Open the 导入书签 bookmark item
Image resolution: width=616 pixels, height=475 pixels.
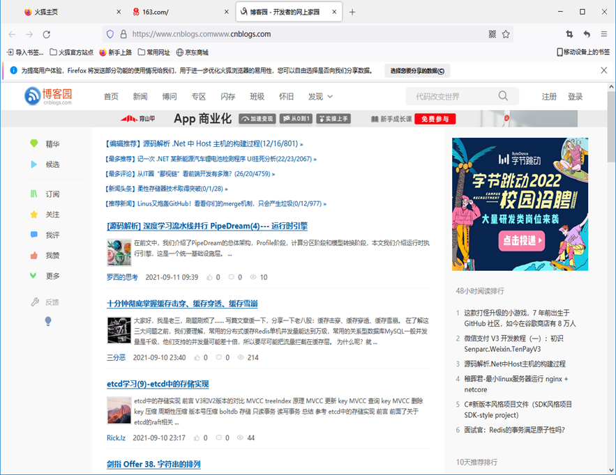coord(26,52)
